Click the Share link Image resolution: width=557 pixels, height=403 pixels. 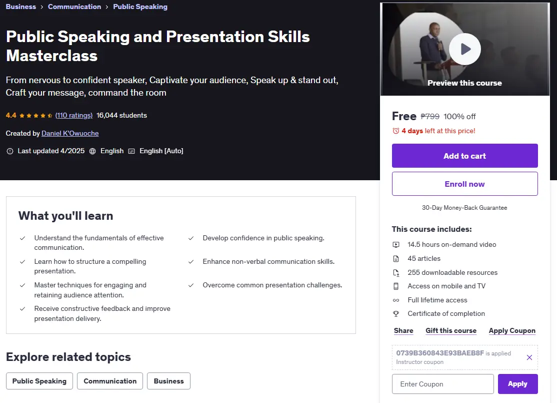pos(403,330)
